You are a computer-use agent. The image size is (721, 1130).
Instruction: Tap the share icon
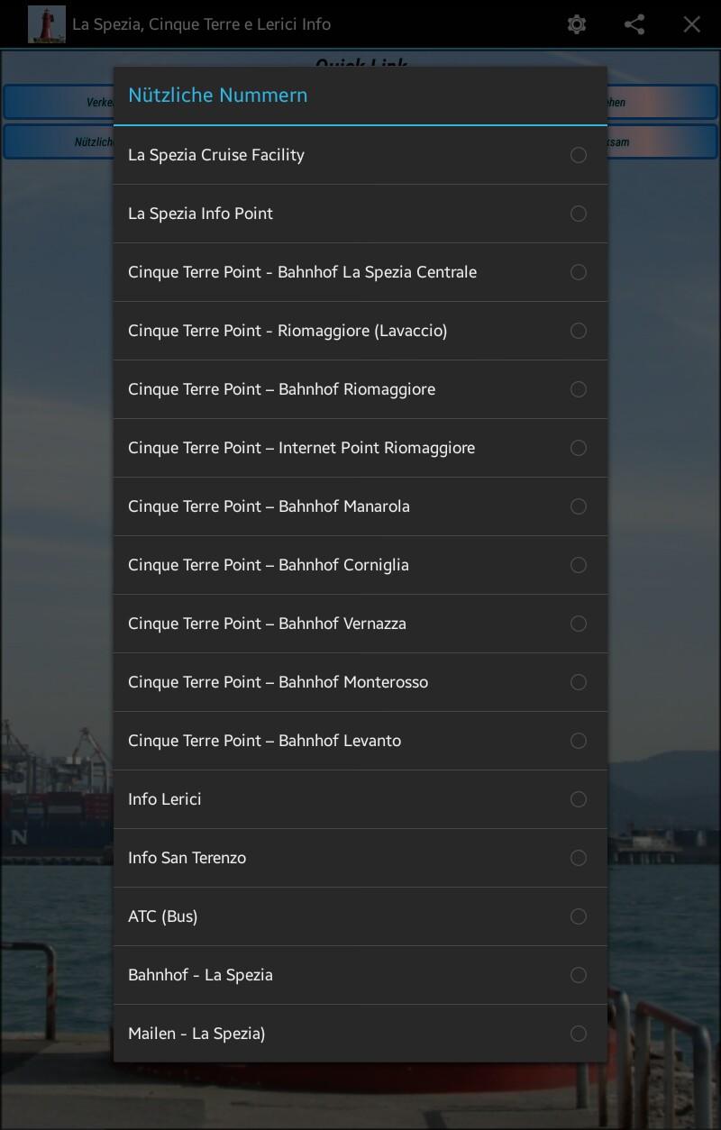(634, 24)
